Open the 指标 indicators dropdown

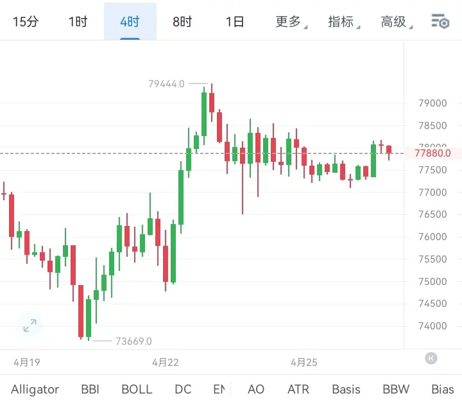[344, 22]
